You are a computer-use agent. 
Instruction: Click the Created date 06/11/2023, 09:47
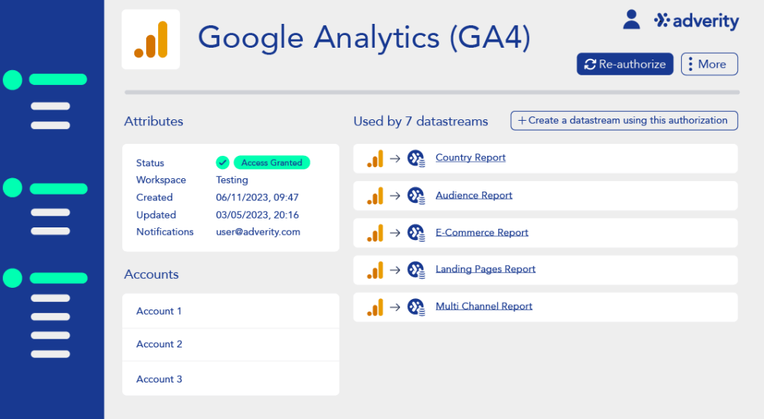(x=257, y=198)
